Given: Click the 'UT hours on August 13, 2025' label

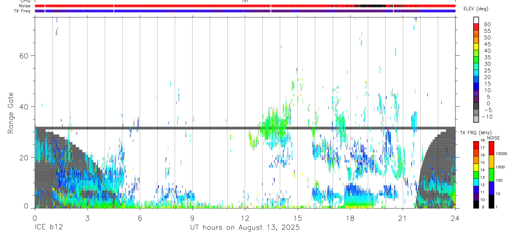Looking at the screenshot, I should (245, 228).
